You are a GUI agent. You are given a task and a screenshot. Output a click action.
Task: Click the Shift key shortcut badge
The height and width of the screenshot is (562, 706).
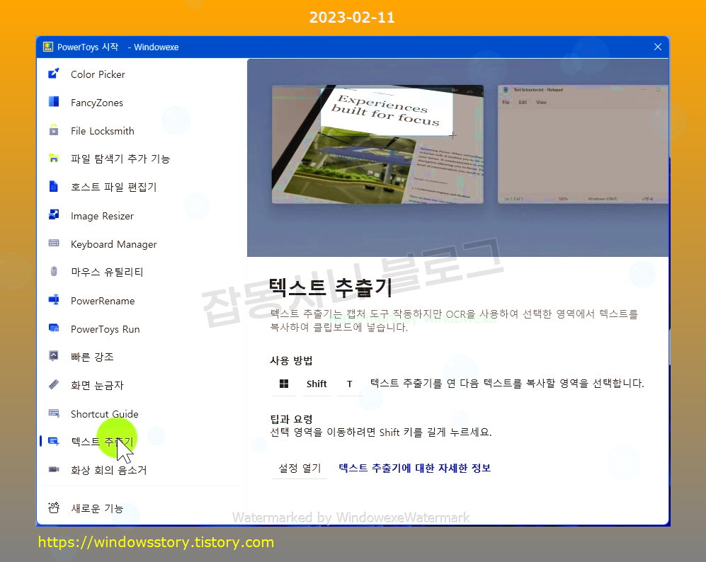tap(317, 384)
